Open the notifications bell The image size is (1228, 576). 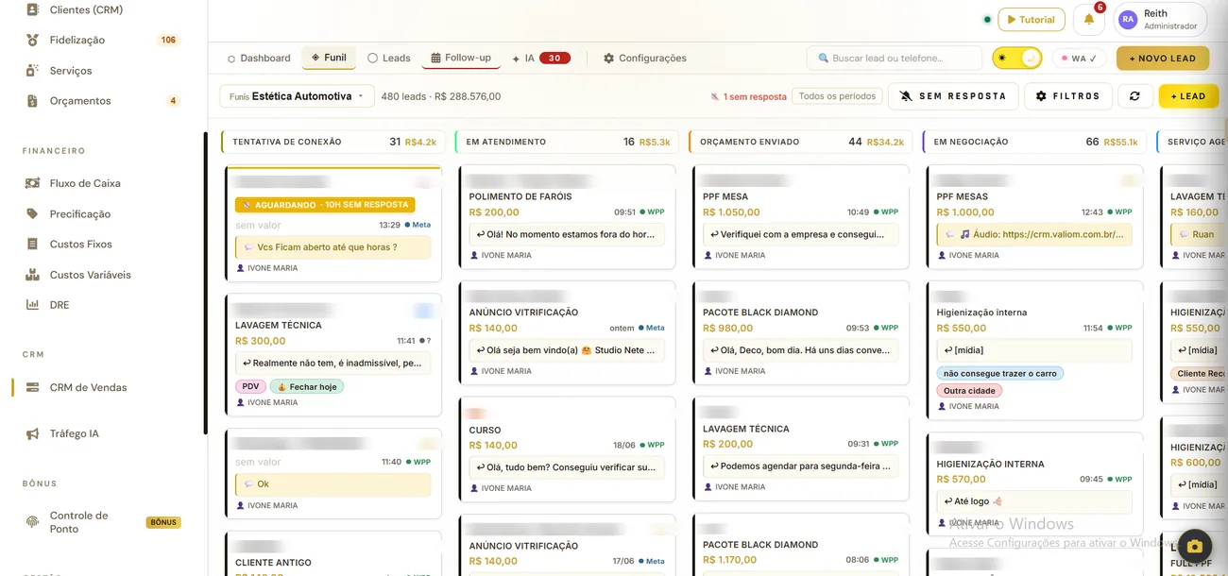coord(1088,19)
